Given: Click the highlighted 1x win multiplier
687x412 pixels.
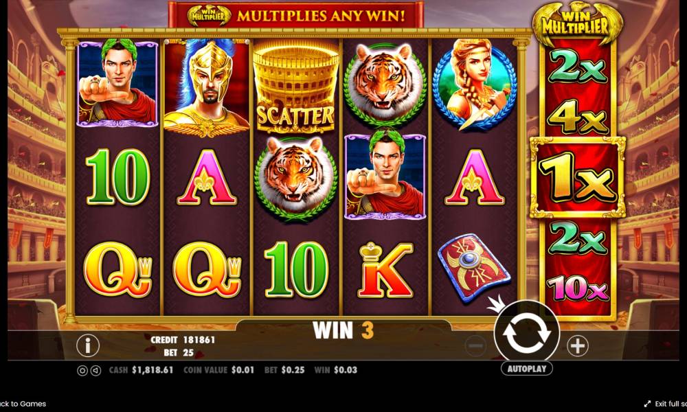Looking at the screenshot, I should (578, 177).
